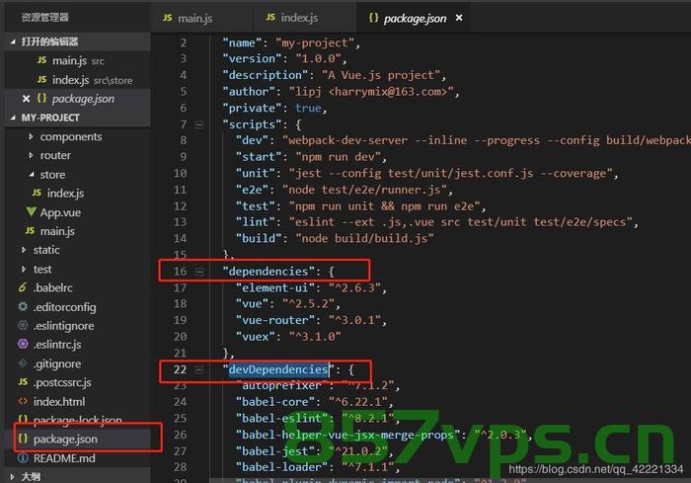Click the braces icon on package.json tab
This screenshot has height=483, width=691.
(374, 18)
